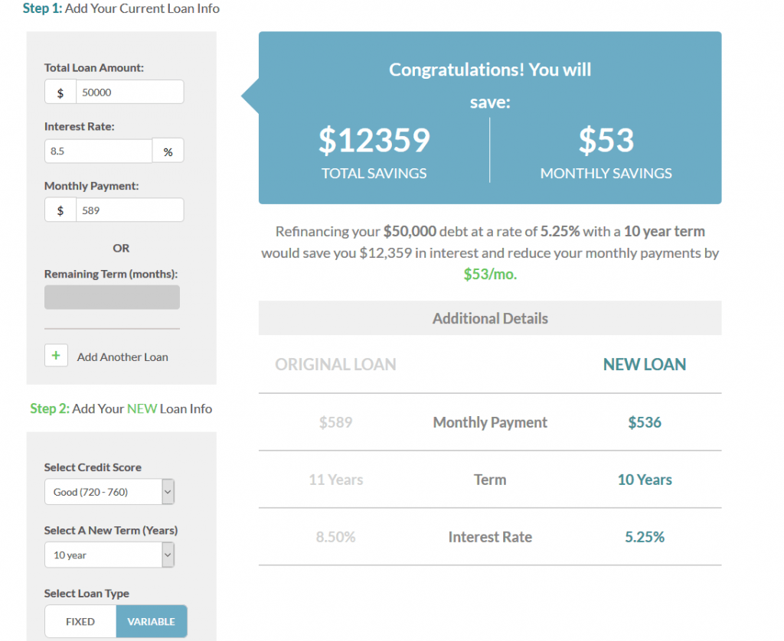Screen dimensions: 784x641
Task: Click the dollar sign beside Monthly Payment
Action: coord(60,209)
